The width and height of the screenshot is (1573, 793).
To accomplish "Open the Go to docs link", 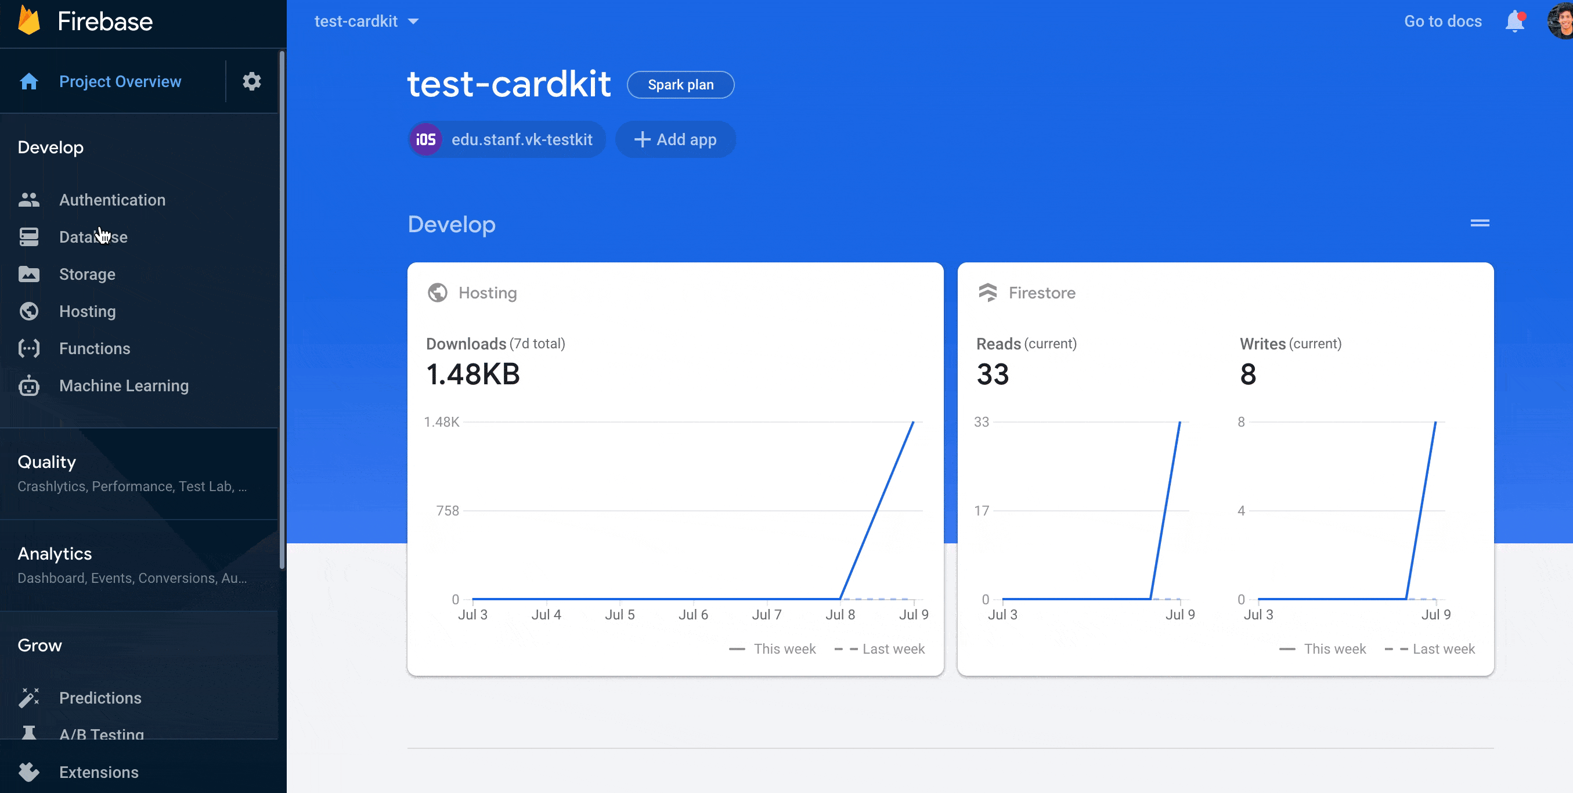I will tap(1442, 21).
